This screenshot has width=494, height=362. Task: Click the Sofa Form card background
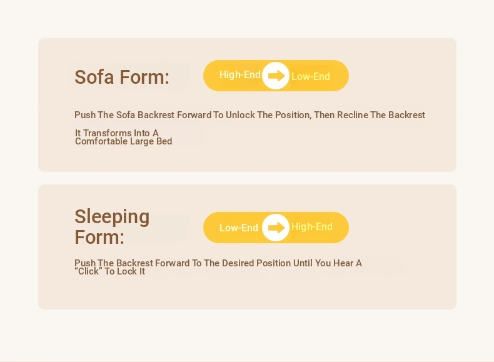(x=248, y=158)
